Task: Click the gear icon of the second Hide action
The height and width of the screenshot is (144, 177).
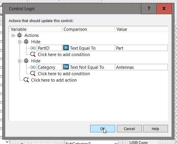Action: click(26, 61)
